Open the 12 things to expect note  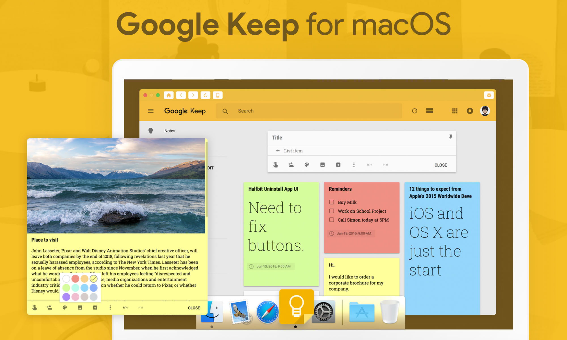442,248
